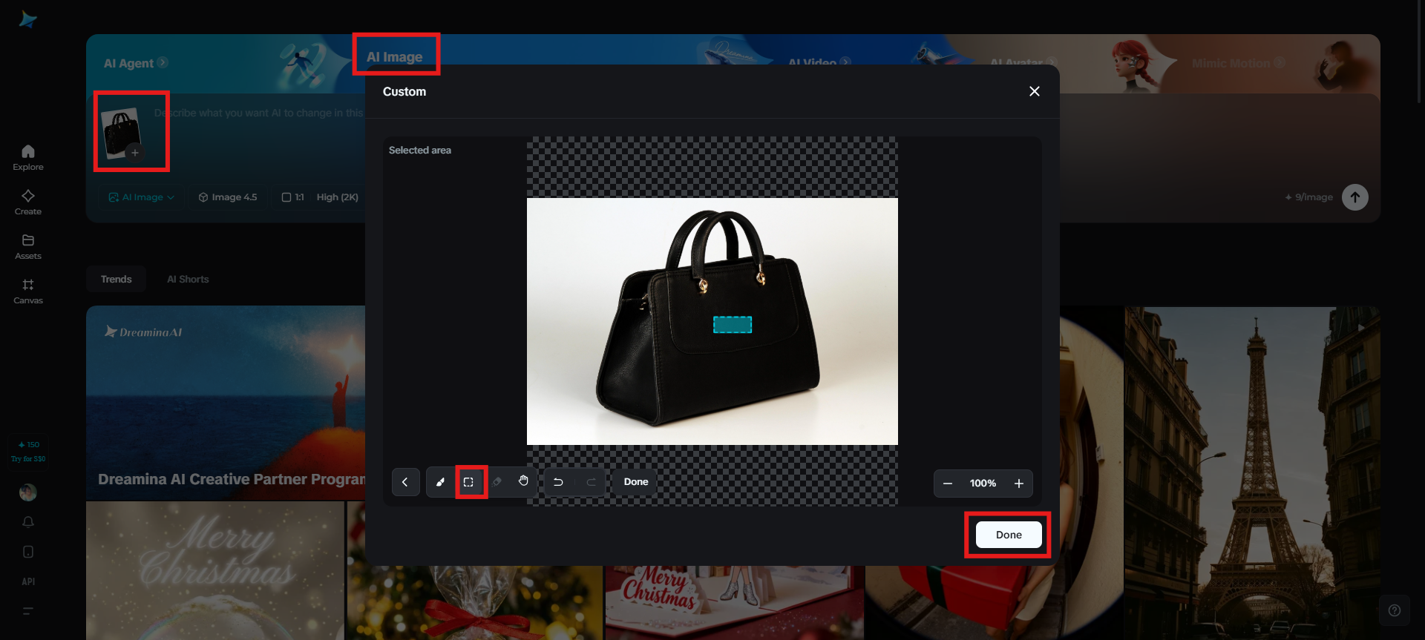Open the Create section in sidebar
This screenshot has height=640, width=1425.
28,202
